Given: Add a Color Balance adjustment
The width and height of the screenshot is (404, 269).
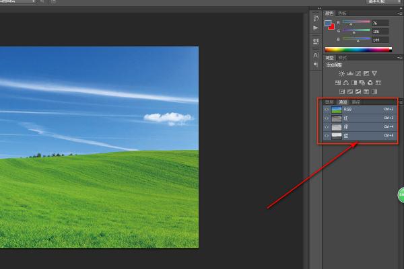Looking at the screenshot, I should pos(346,83).
